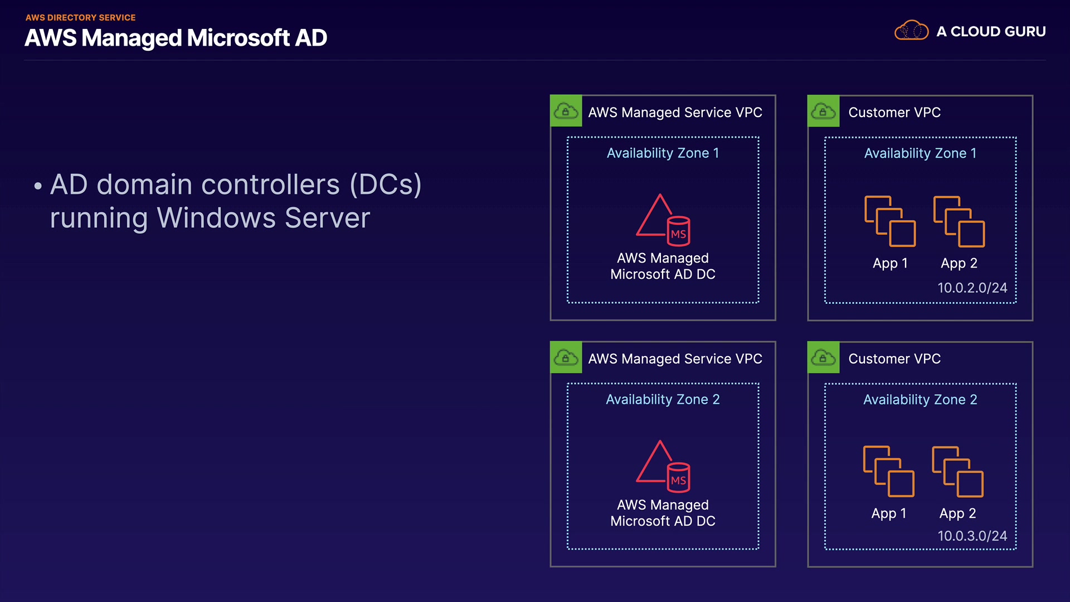Click the App 1 icon in Availability Zone 1
1070x602 pixels.
click(890, 221)
